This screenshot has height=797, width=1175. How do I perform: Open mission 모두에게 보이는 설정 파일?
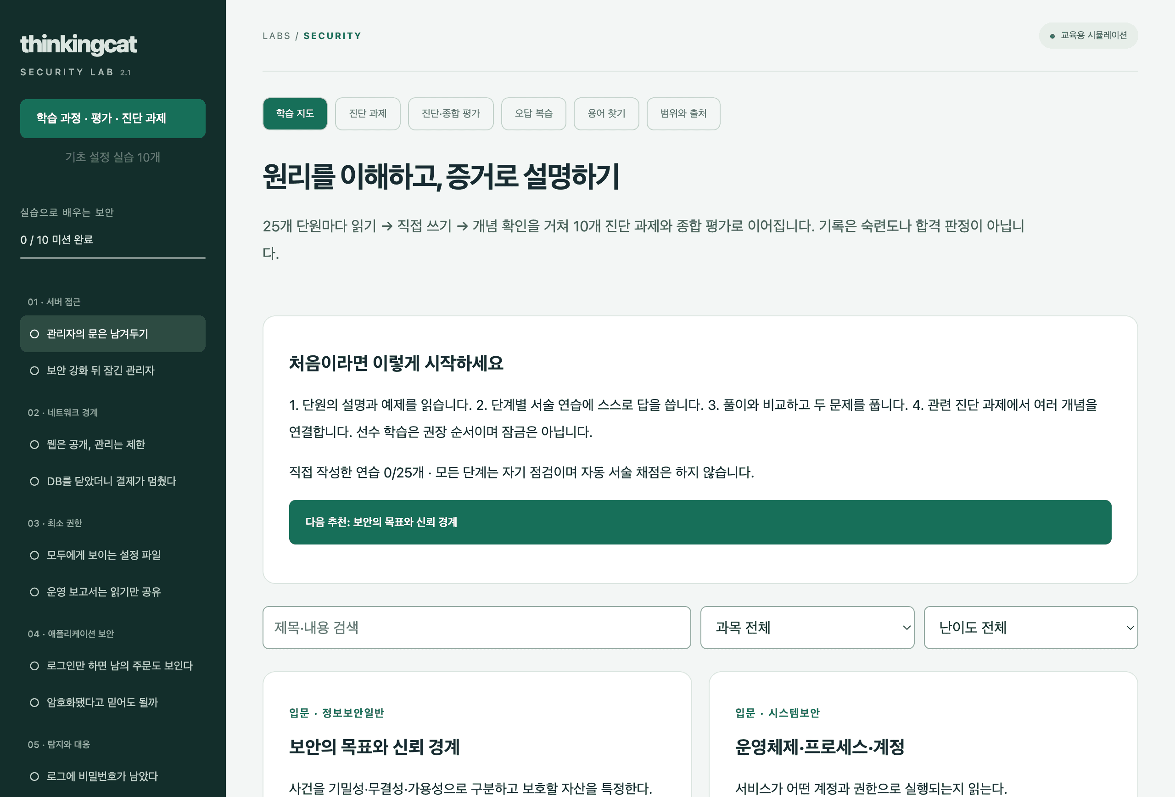pos(113,555)
